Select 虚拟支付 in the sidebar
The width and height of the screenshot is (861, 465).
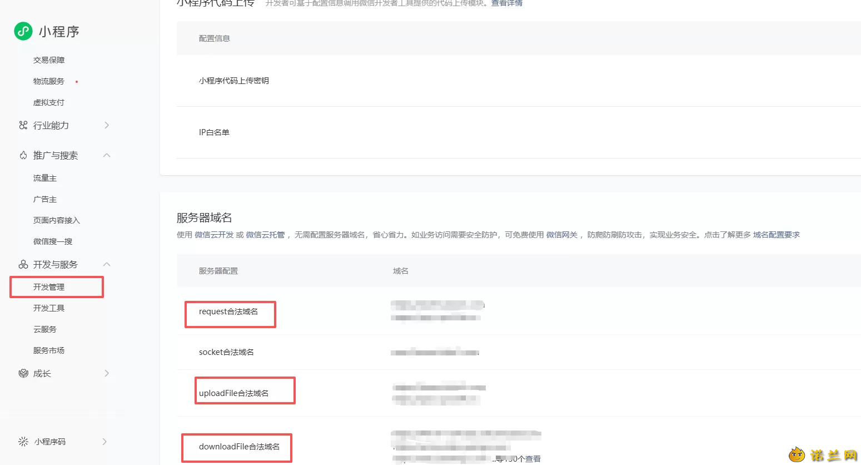pos(49,102)
